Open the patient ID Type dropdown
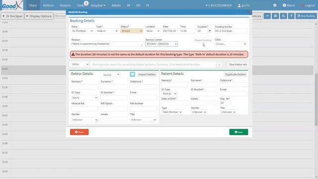 click(x=169, y=94)
